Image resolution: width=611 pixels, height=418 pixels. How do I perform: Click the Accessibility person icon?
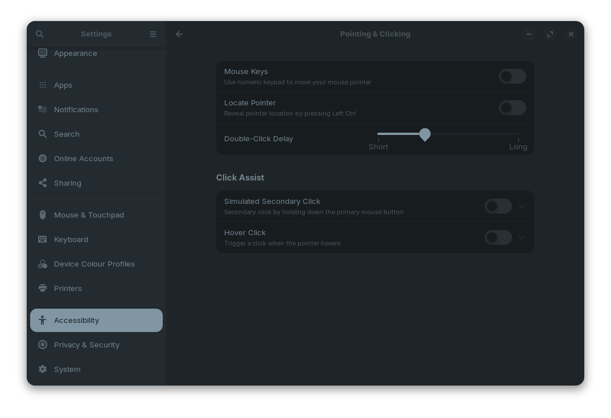click(x=43, y=320)
